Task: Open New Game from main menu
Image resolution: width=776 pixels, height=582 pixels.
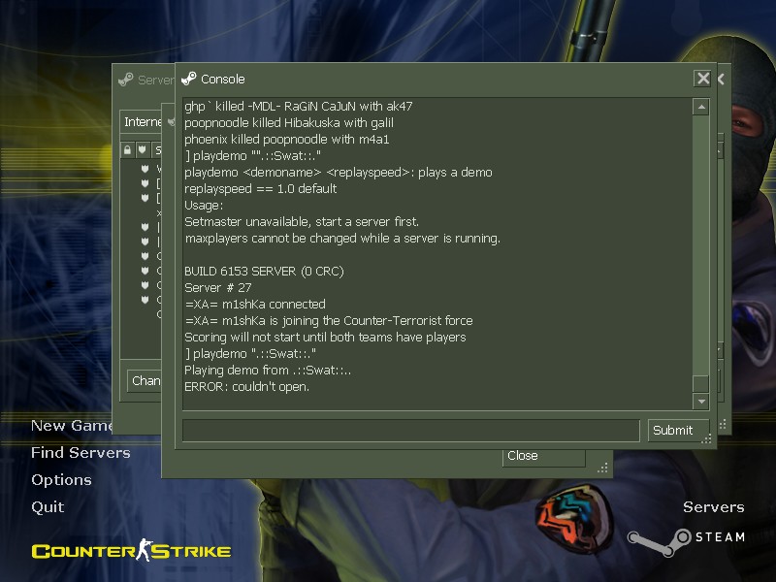Action: coord(72,426)
